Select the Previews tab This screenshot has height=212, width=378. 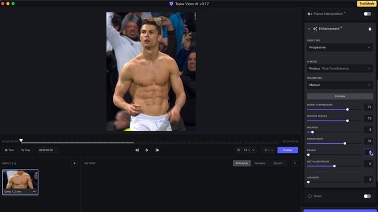tap(260, 163)
